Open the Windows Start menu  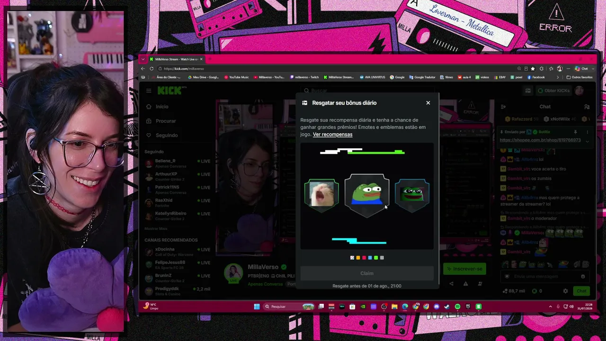[x=257, y=306]
